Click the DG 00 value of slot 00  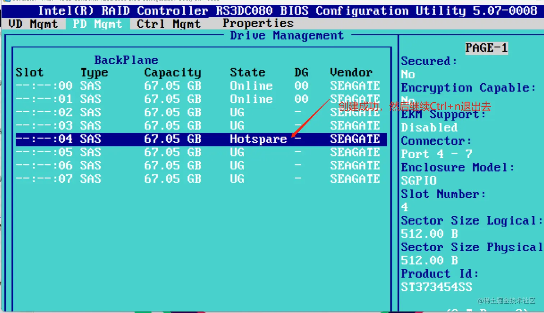pyautogui.click(x=301, y=86)
